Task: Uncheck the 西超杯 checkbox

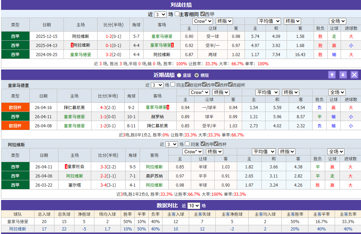Action: pos(230,84)
